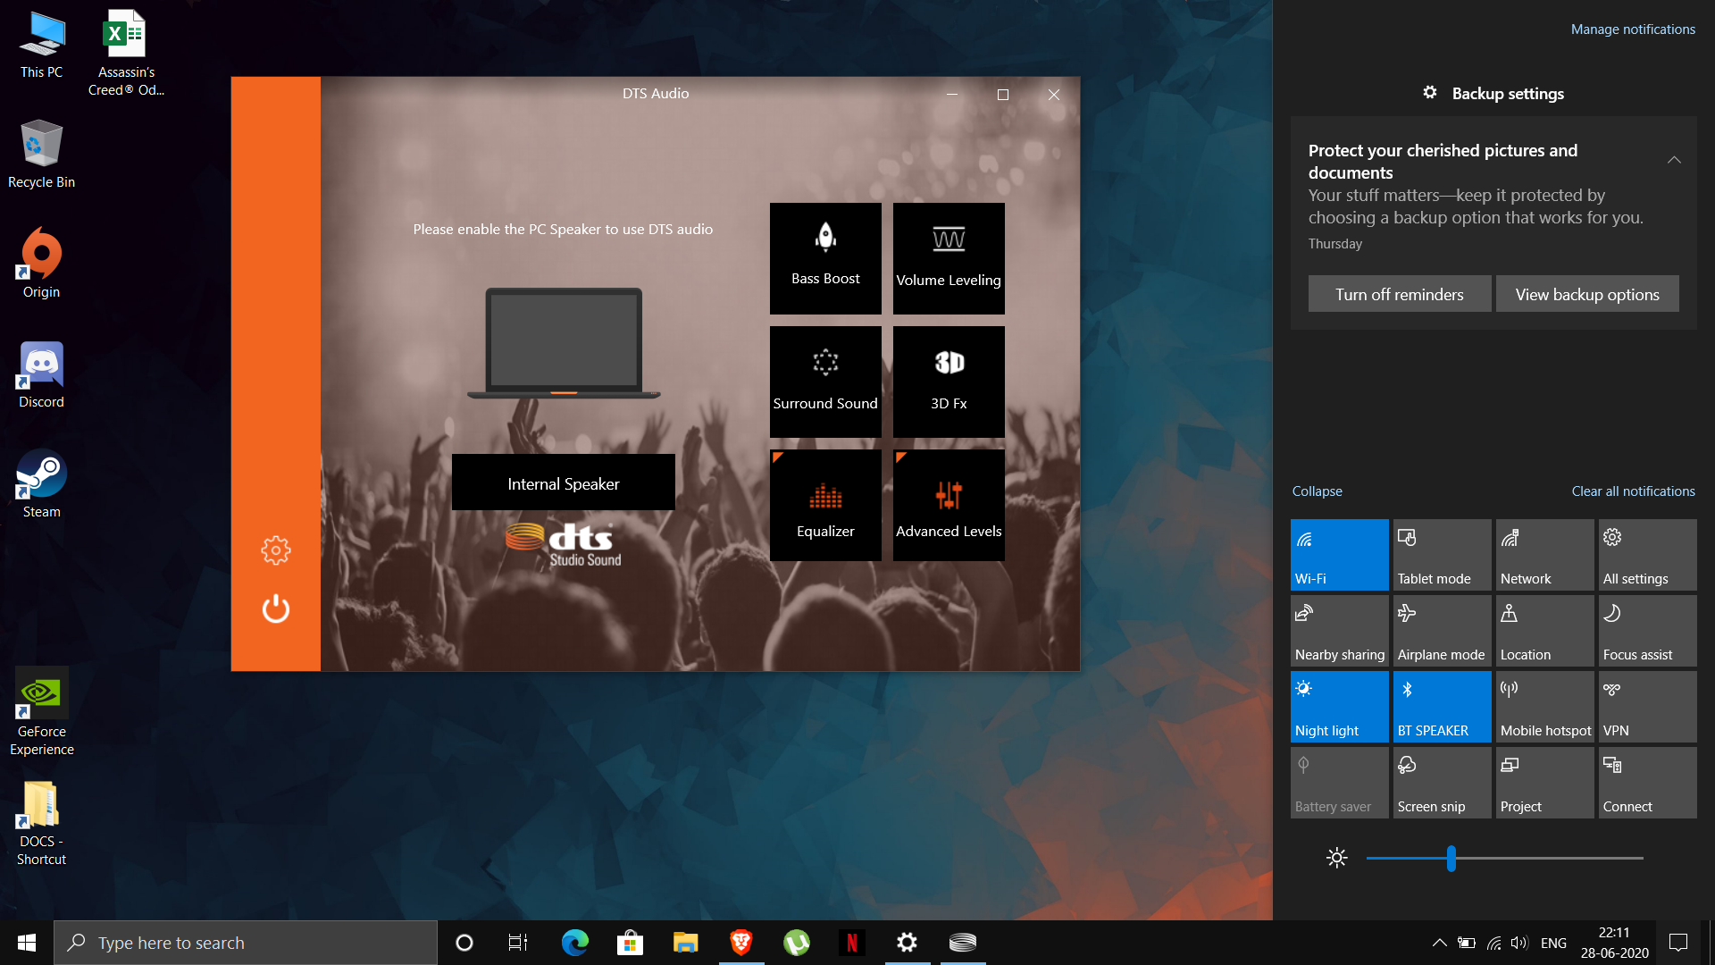1715x965 pixels.
Task: Open All settings tile
Action: click(x=1647, y=554)
